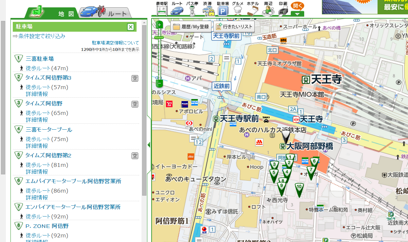Click the 天王寺 station label on map
The image size is (408, 242).
tap(326, 79)
